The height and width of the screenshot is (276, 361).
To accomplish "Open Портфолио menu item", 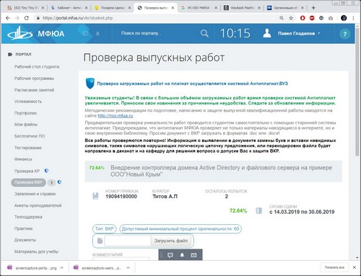I will pos(25,113).
